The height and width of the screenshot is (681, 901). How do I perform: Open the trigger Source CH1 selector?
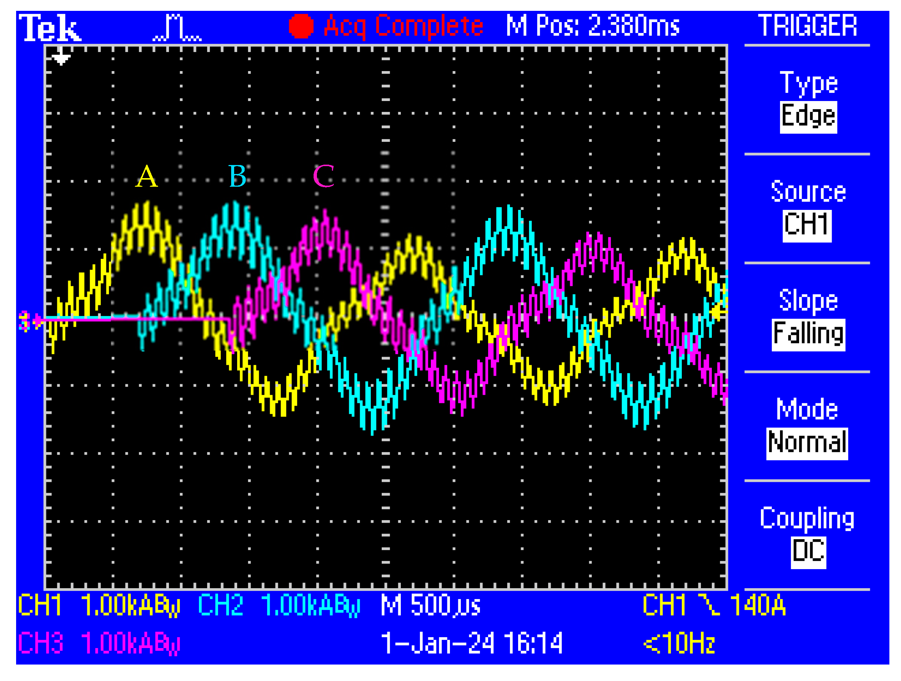point(807,225)
